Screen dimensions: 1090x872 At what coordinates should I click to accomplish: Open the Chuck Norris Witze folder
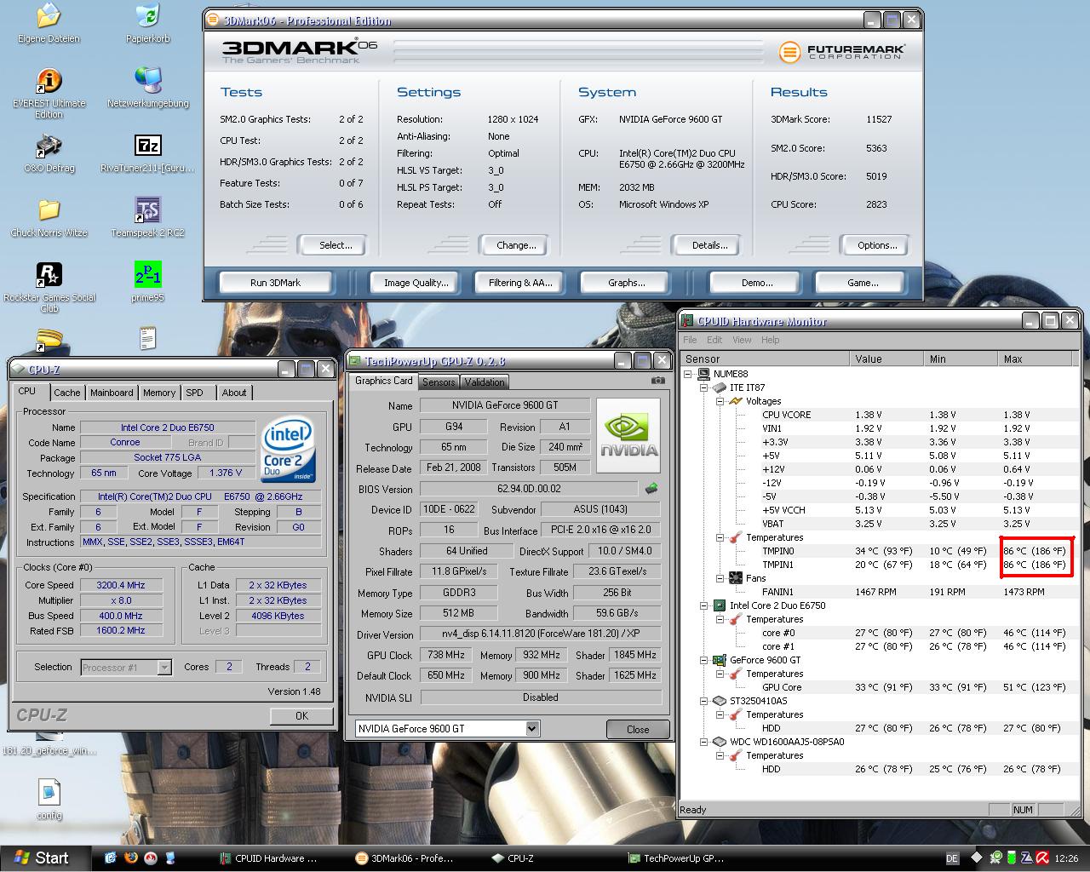49,217
